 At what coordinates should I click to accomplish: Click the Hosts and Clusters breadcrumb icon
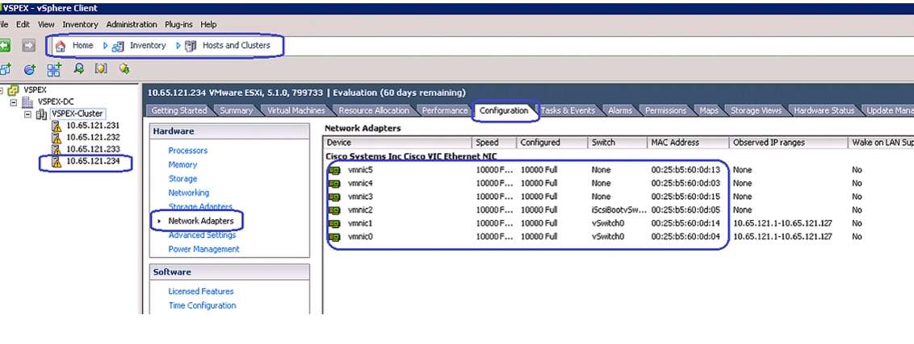(191, 46)
